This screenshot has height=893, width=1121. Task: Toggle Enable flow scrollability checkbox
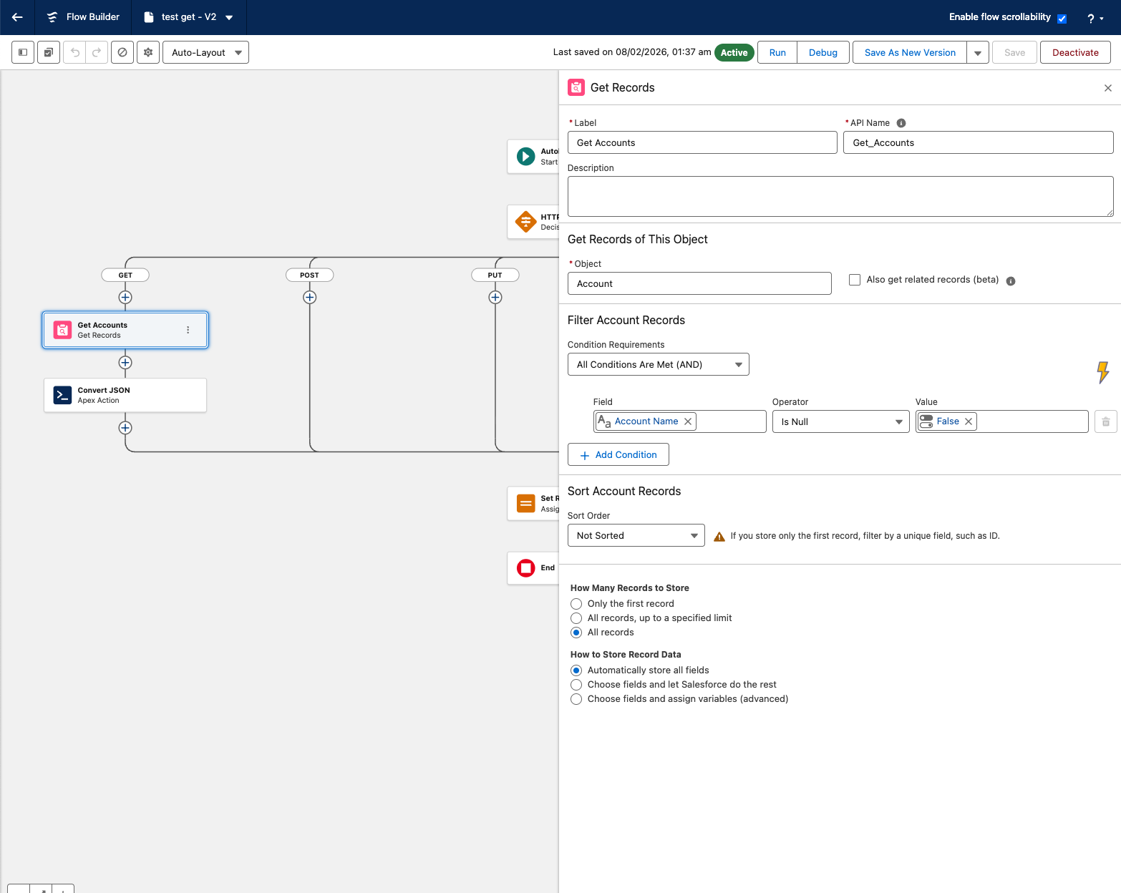coord(1062,19)
